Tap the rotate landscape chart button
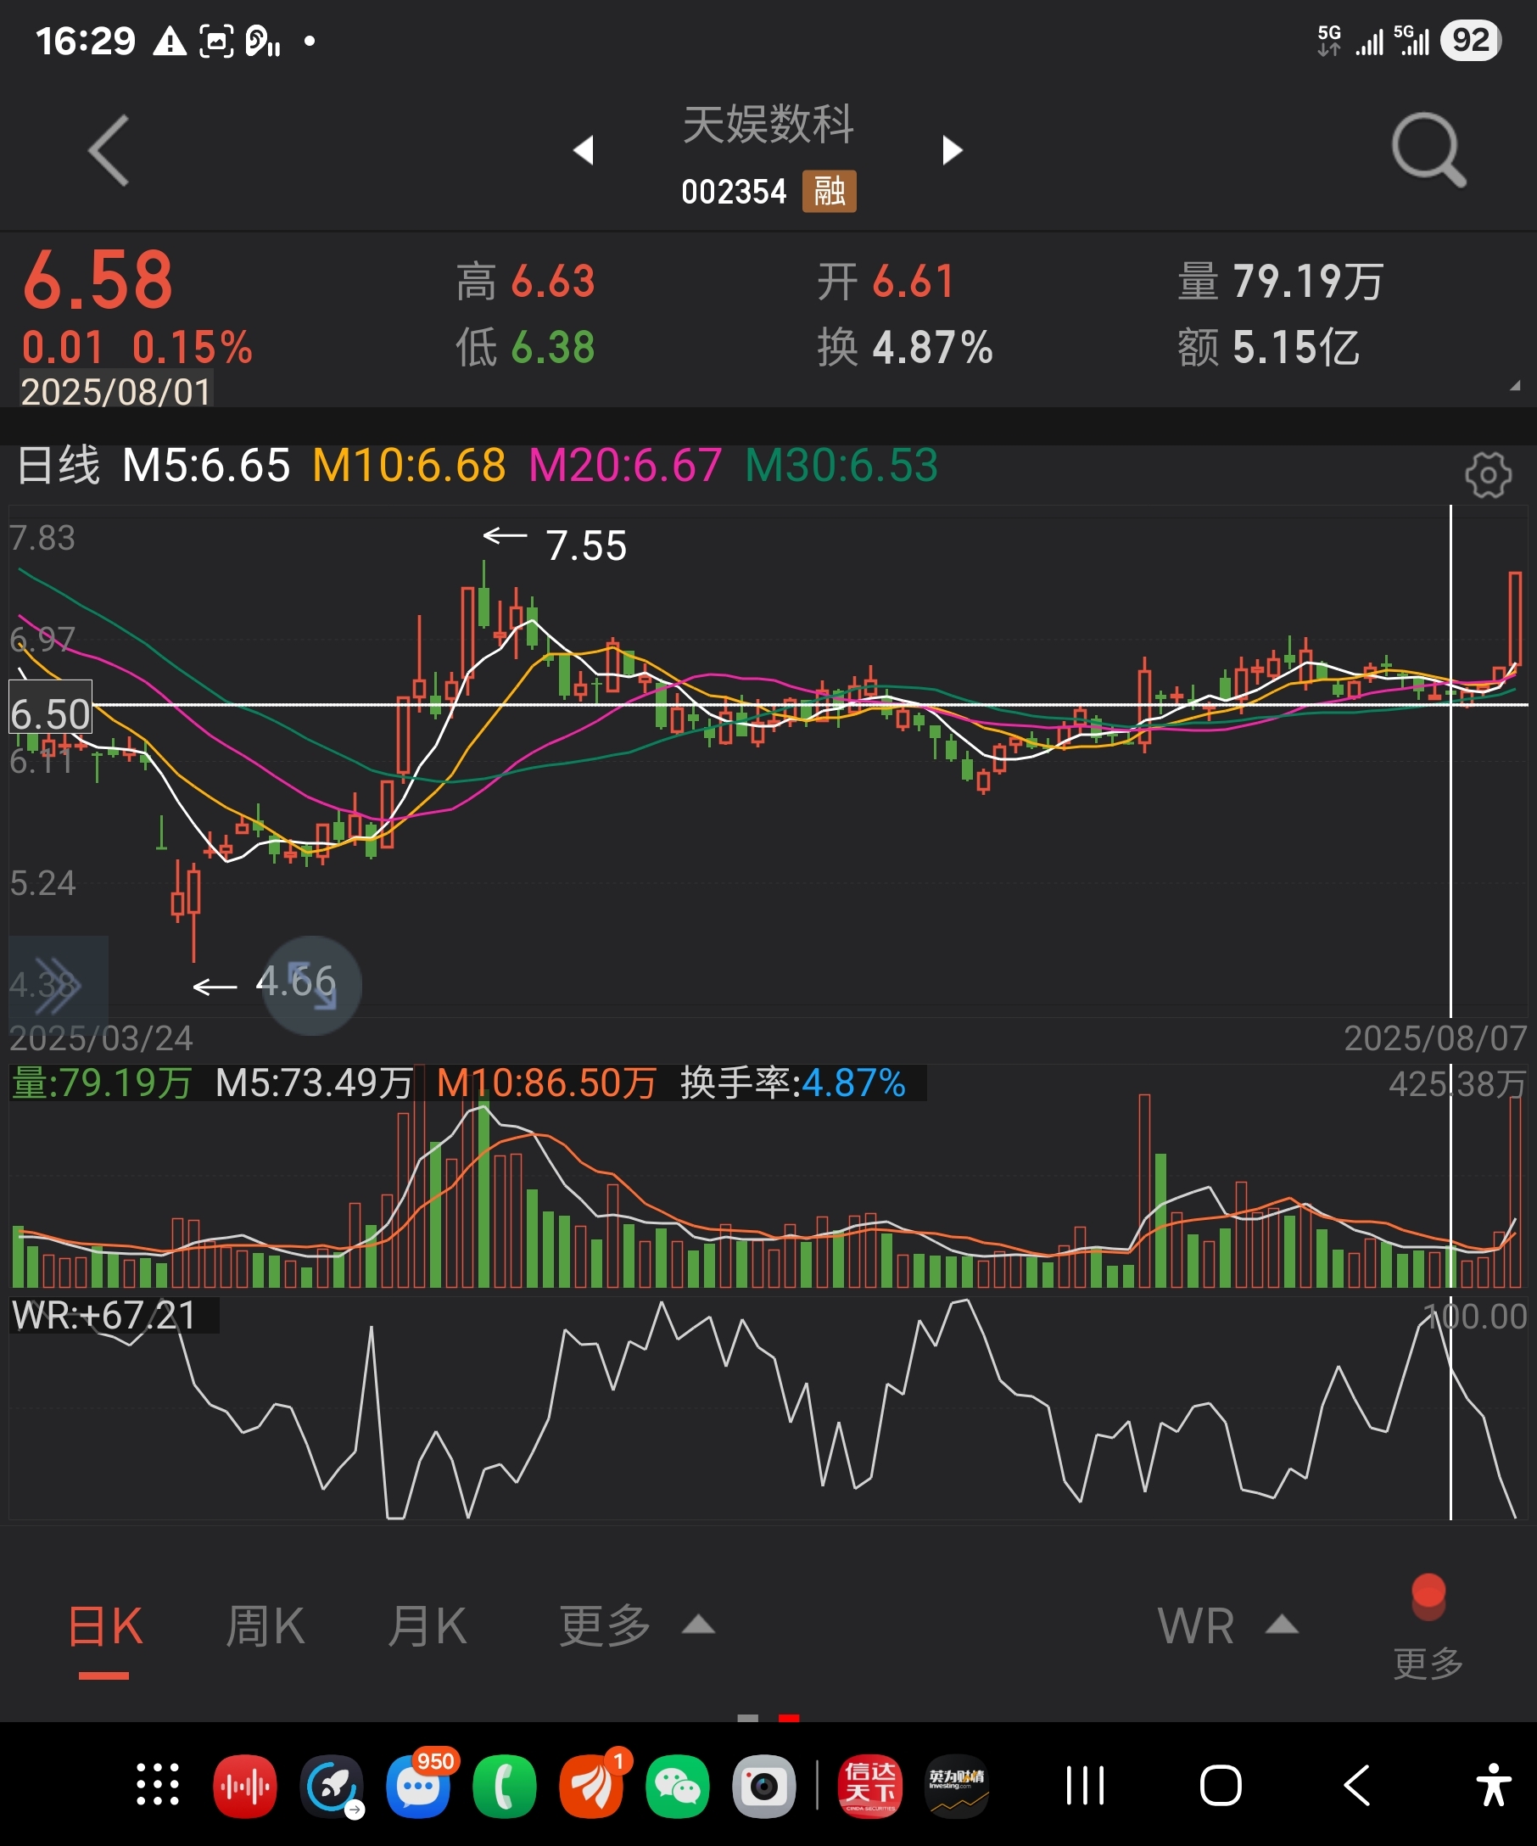The image size is (1537, 1846). (312, 986)
